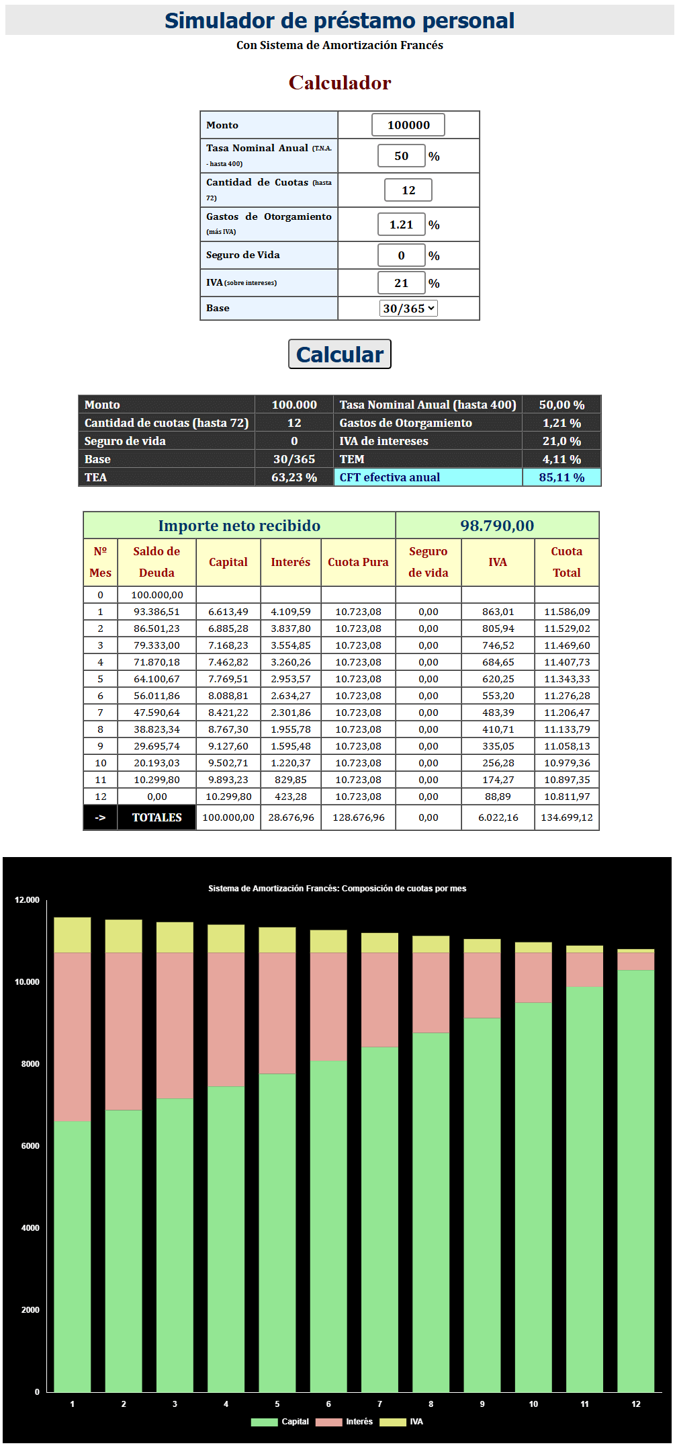This screenshot has width=677, height=1456.
Task: Click capital cell 6.885,28 in month 2
Action: click(228, 629)
